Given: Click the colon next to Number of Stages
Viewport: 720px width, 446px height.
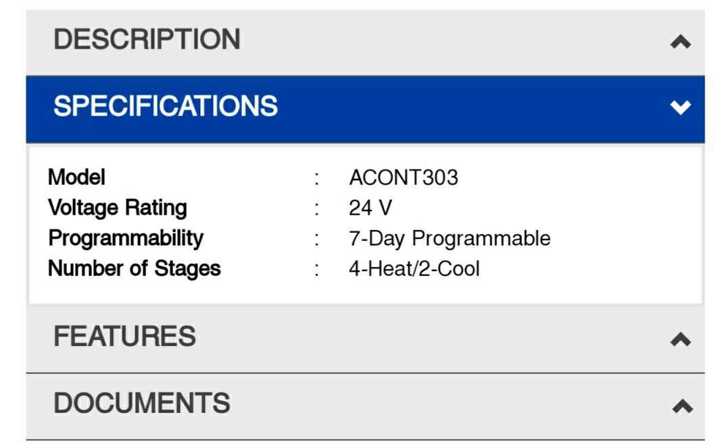Looking at the screenshot, I should [x=316, y=269].
